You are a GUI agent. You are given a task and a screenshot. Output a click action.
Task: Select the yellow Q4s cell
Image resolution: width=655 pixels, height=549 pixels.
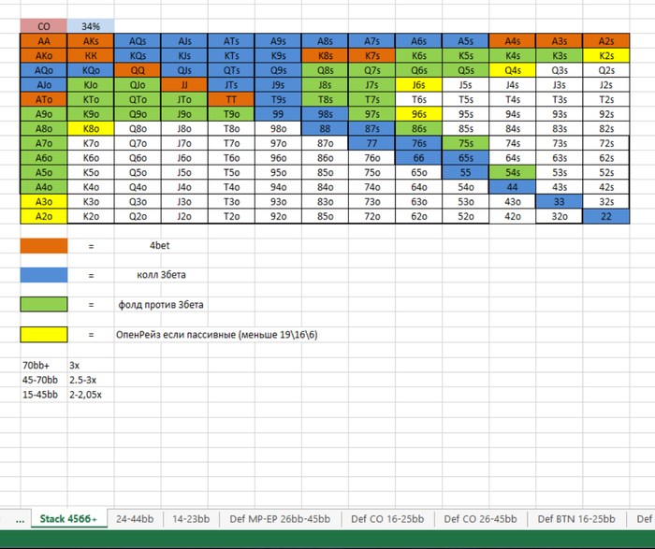pyautogui.click(x=513, y=70)
